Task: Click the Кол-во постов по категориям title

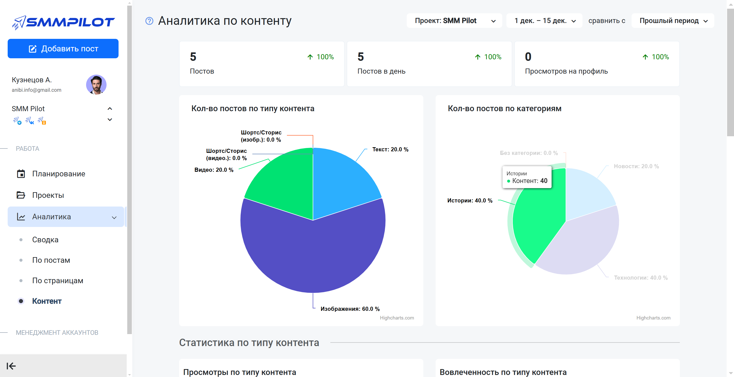Action: (505, 109)
